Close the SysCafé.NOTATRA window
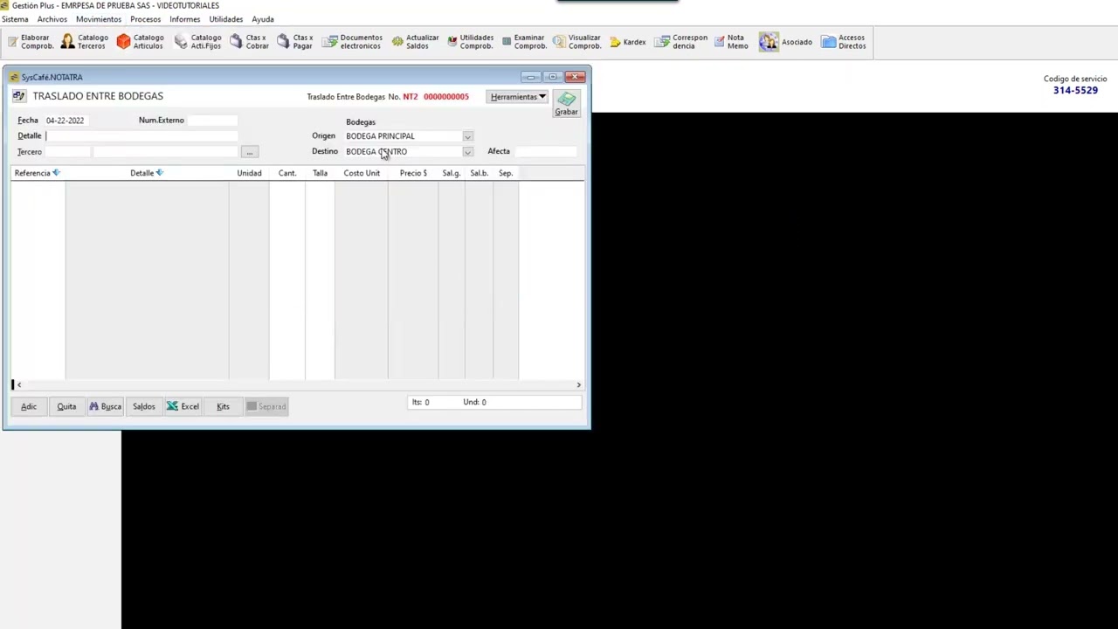The width and height of the screenshot is (1118, 629). click(x=576, y=77)
